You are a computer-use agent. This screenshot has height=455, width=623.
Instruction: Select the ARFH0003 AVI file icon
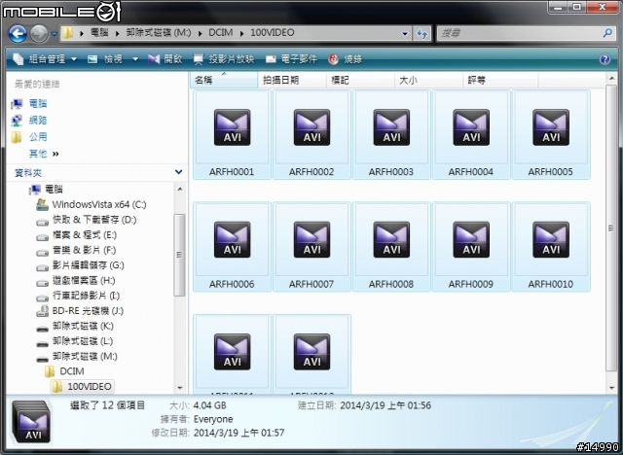click(391, 127)
